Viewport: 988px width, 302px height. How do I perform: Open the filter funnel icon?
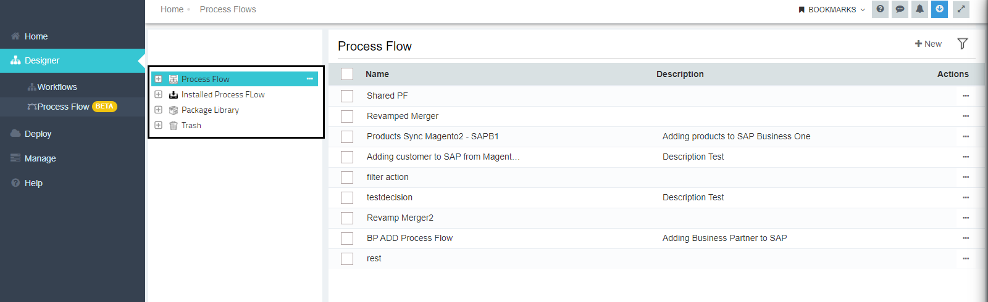click(x=962, y=44)
